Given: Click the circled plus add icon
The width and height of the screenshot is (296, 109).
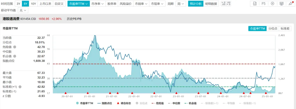Looking at the screenshot, I should (x=272, y=4).
